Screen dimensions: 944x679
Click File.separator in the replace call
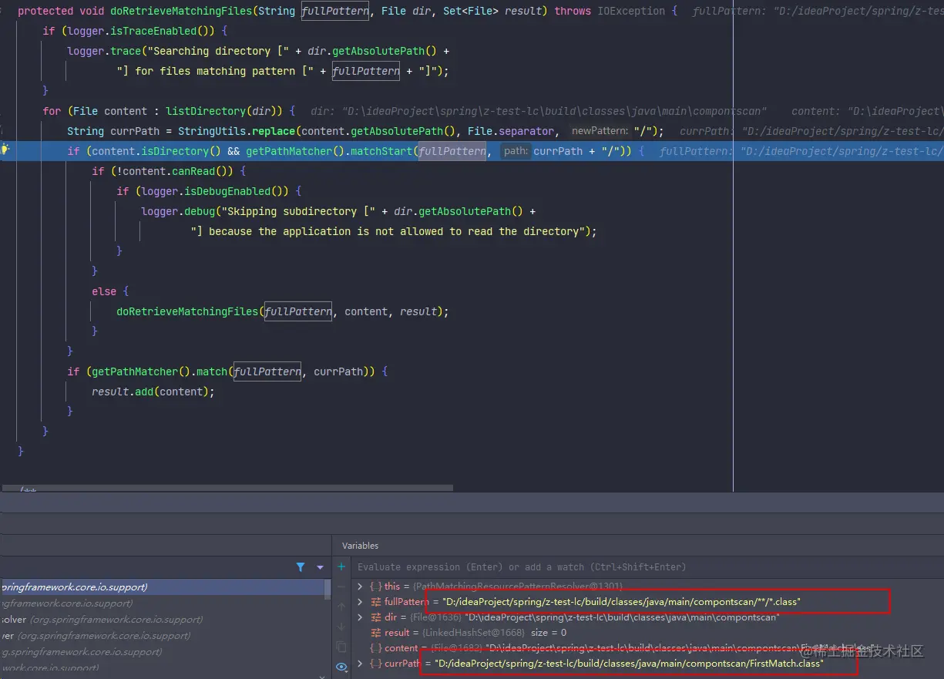click(510, 131)
